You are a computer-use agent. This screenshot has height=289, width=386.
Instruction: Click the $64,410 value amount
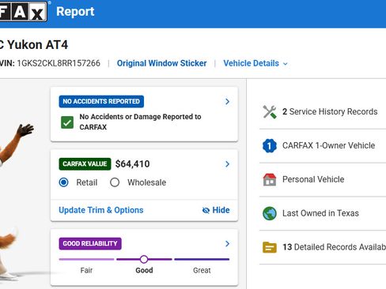[133, 164]
